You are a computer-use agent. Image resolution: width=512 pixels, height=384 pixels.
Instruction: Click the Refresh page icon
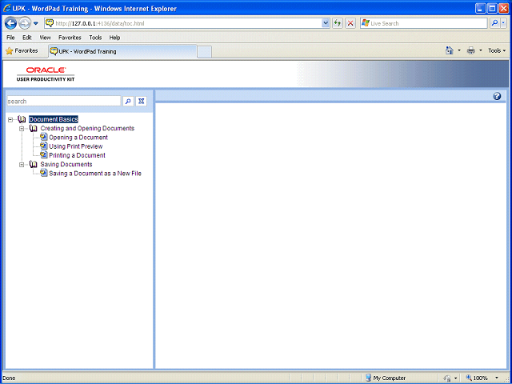pyautogui.click(x=338, y=23)
